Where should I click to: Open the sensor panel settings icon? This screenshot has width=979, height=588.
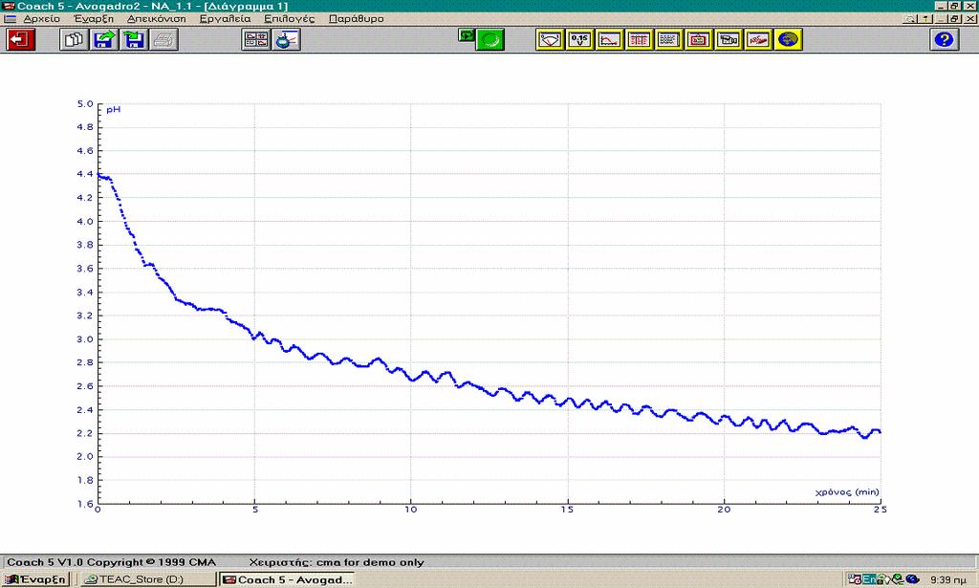point(287,40)
